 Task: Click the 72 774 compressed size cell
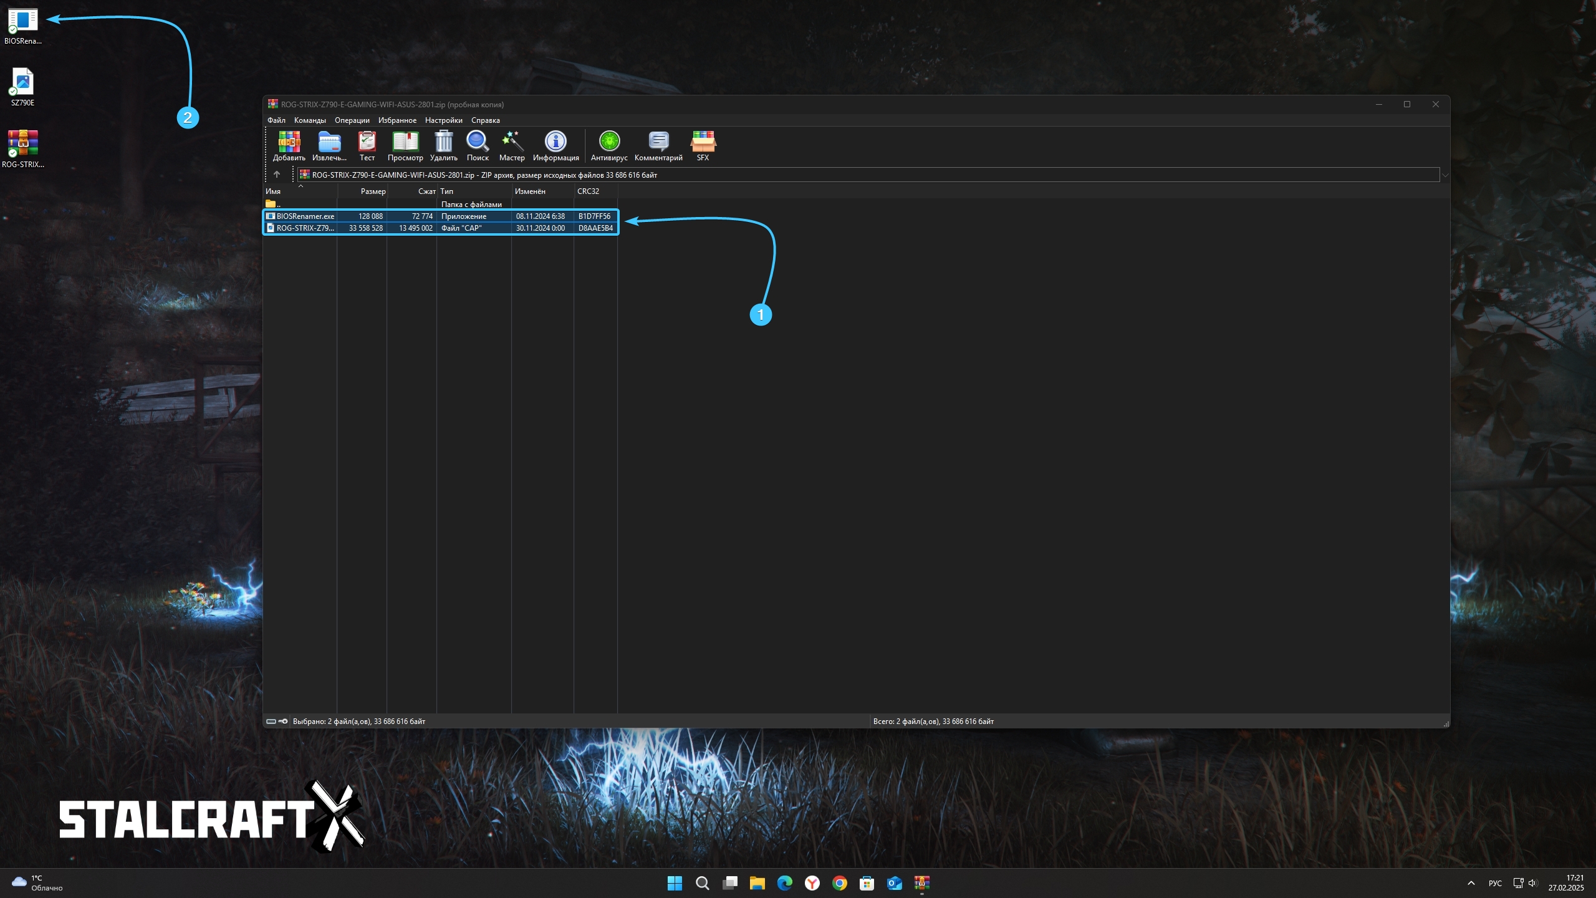(422, 216)
